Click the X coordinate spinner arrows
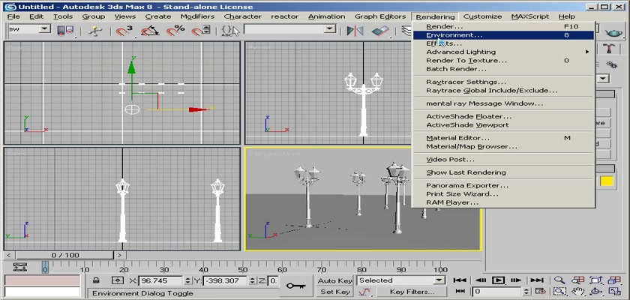The width and height of the screenshot is (630, 300). click(188, 280)
